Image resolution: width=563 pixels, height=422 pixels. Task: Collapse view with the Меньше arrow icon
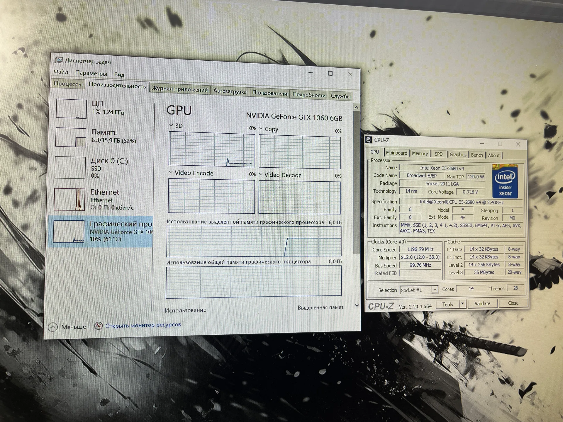click(53, 327)
